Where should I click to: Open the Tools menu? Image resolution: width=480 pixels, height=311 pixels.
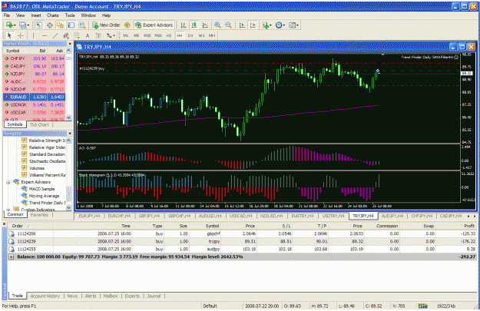coord(70,15)
